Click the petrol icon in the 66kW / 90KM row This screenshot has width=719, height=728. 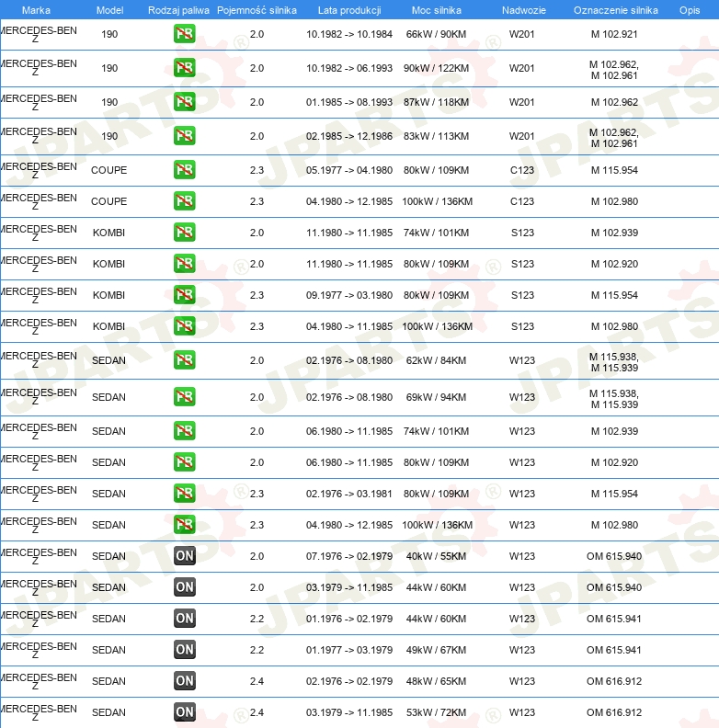185,34
